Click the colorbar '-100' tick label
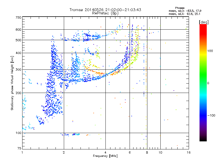The image size is (222, 166). 211,115
